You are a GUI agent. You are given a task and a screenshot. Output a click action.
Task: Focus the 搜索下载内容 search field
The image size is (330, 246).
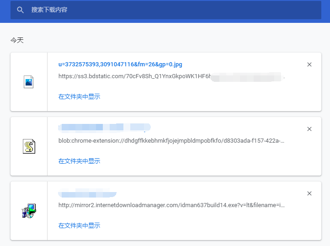[166, 10]
